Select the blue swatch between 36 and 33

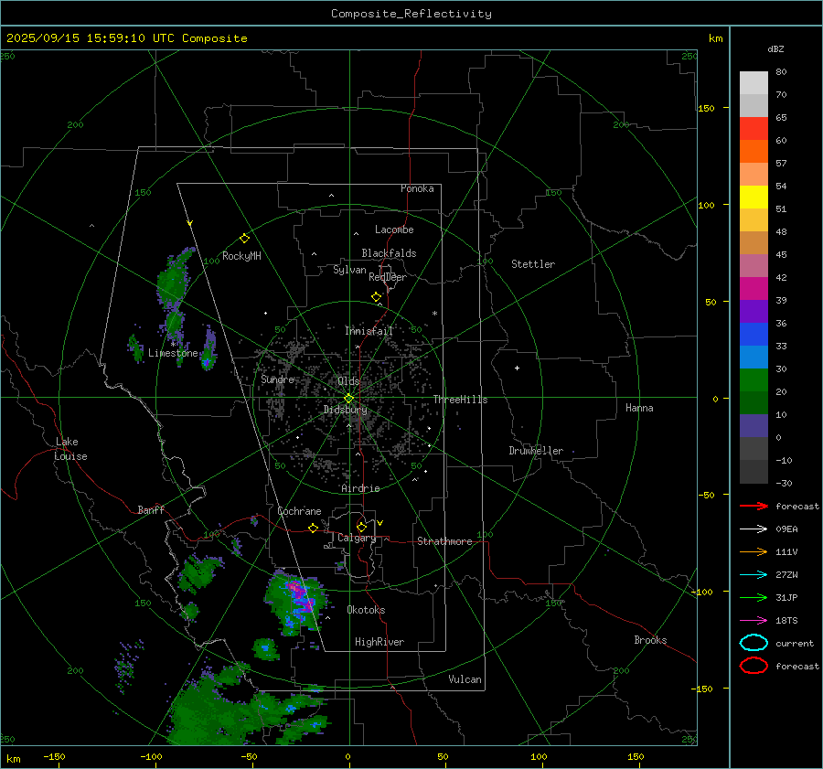(x=754, y=335)
